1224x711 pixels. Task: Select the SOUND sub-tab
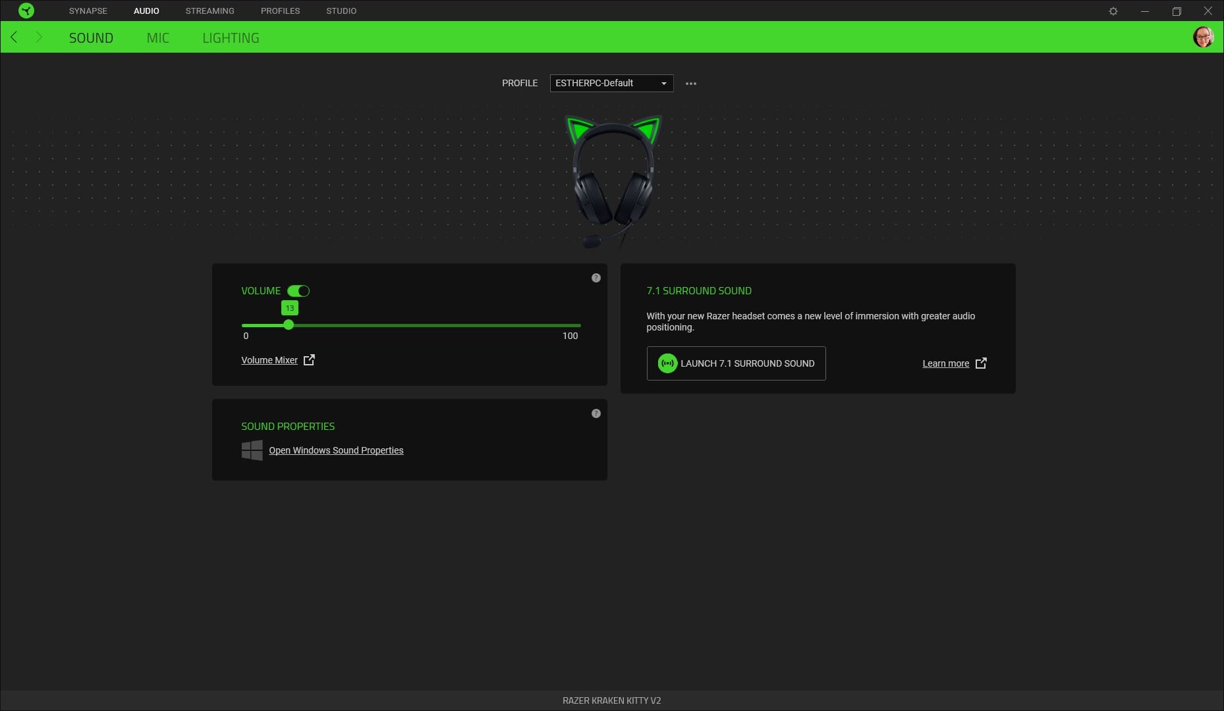(91, 38)
